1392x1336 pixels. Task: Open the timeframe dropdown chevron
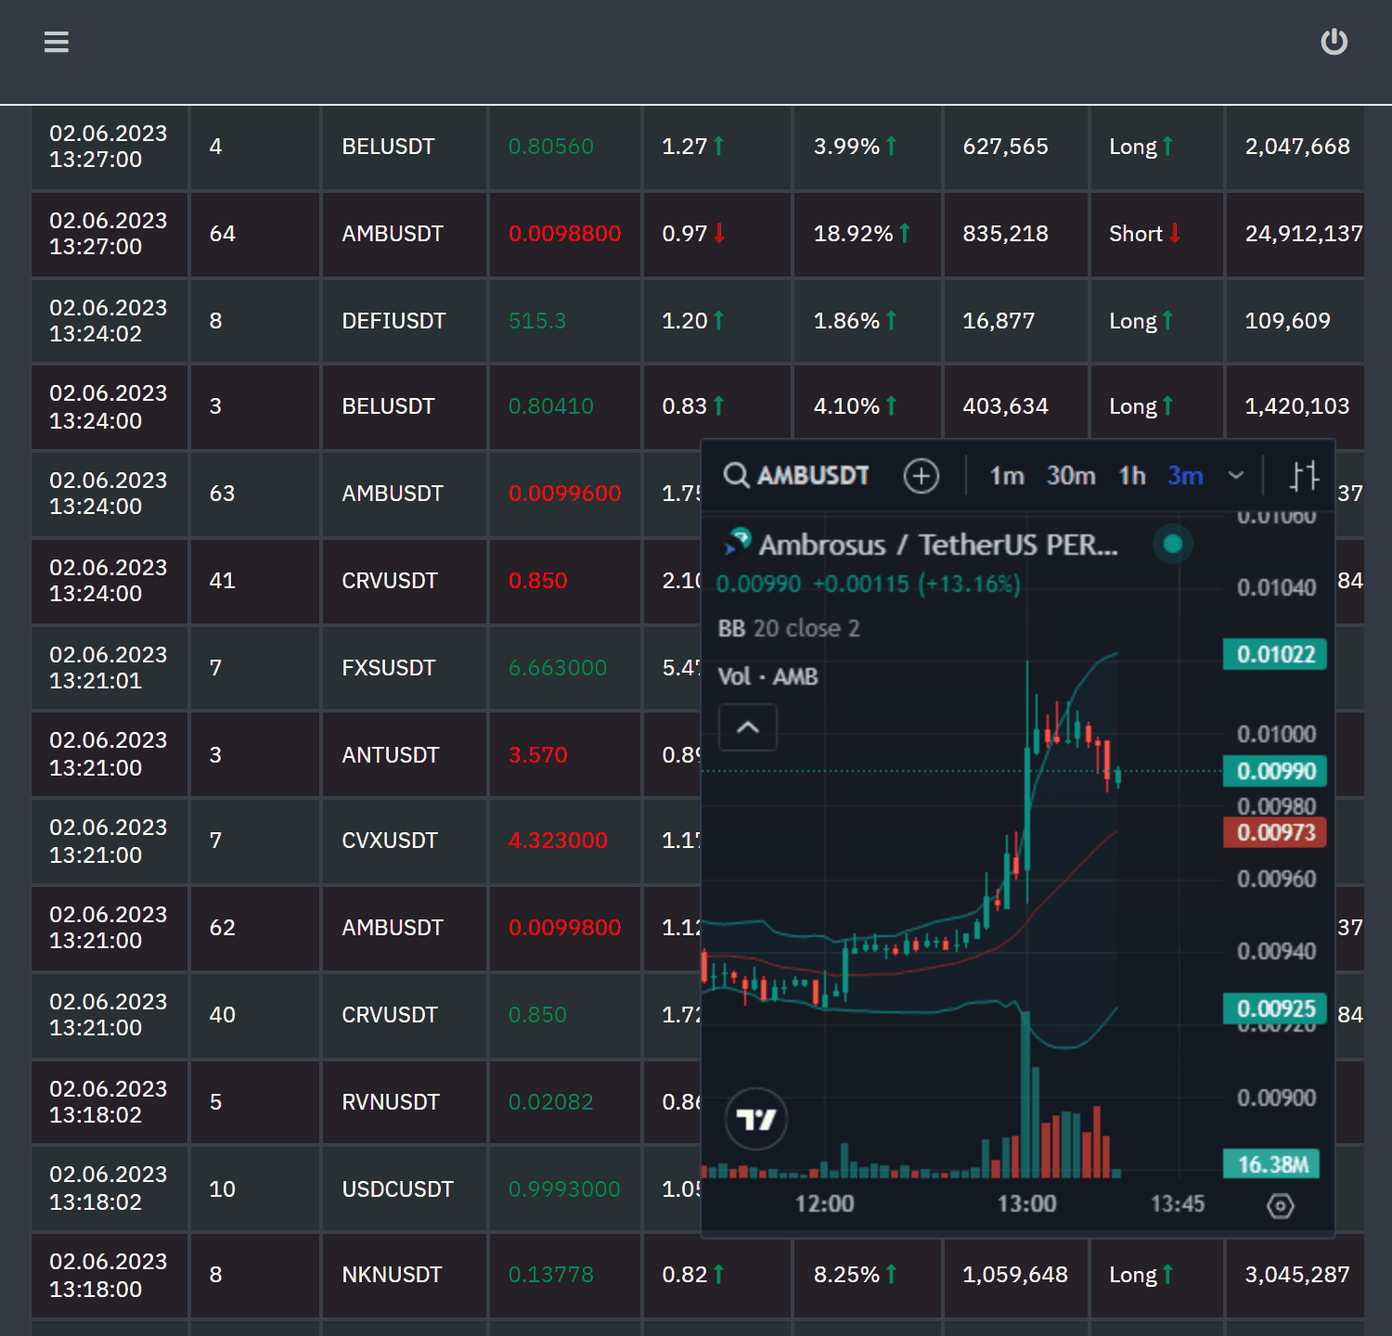coord(1236,476)
